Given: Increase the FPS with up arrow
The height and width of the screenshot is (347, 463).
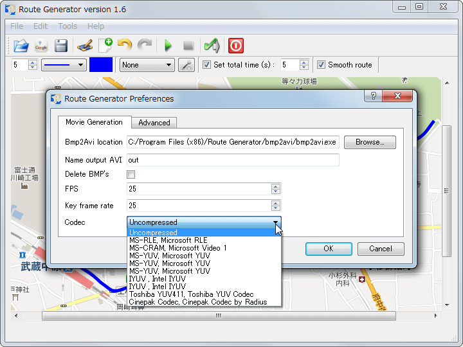Looking at the screenshot, I should (276, 186).
